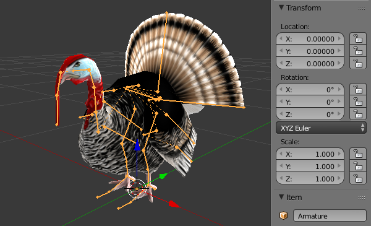Click the Location Z value field
The width and height of the screenshot is (371, 226).
tap(310, 64)
